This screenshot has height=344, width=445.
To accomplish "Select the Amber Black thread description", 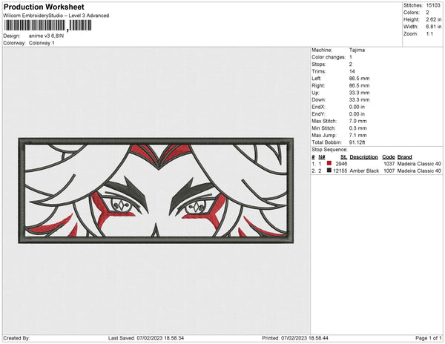I will pos(364,171).
